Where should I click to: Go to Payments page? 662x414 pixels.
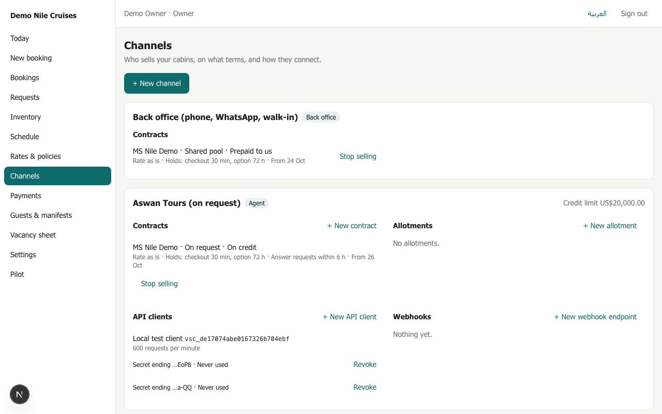tap(57, 196)
